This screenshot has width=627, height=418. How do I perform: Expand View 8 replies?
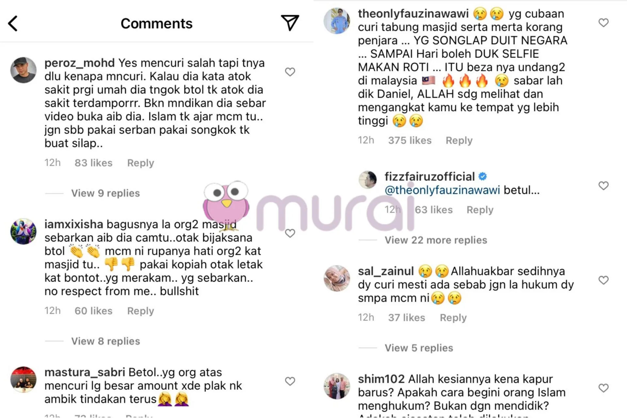[x=105, y=341]
